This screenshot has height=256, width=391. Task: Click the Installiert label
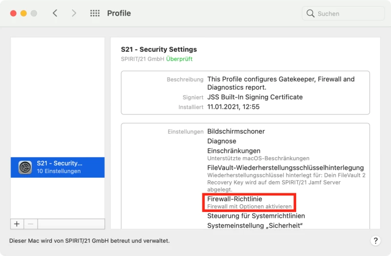pos(191,107)
